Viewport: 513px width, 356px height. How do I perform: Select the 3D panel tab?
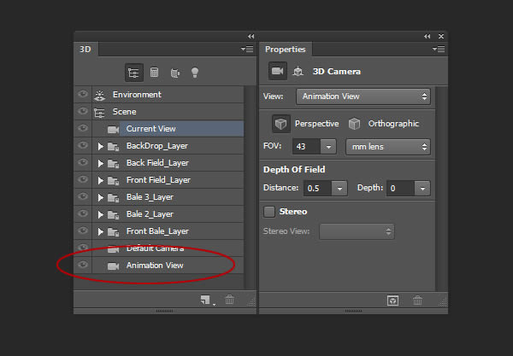[86, 50]
